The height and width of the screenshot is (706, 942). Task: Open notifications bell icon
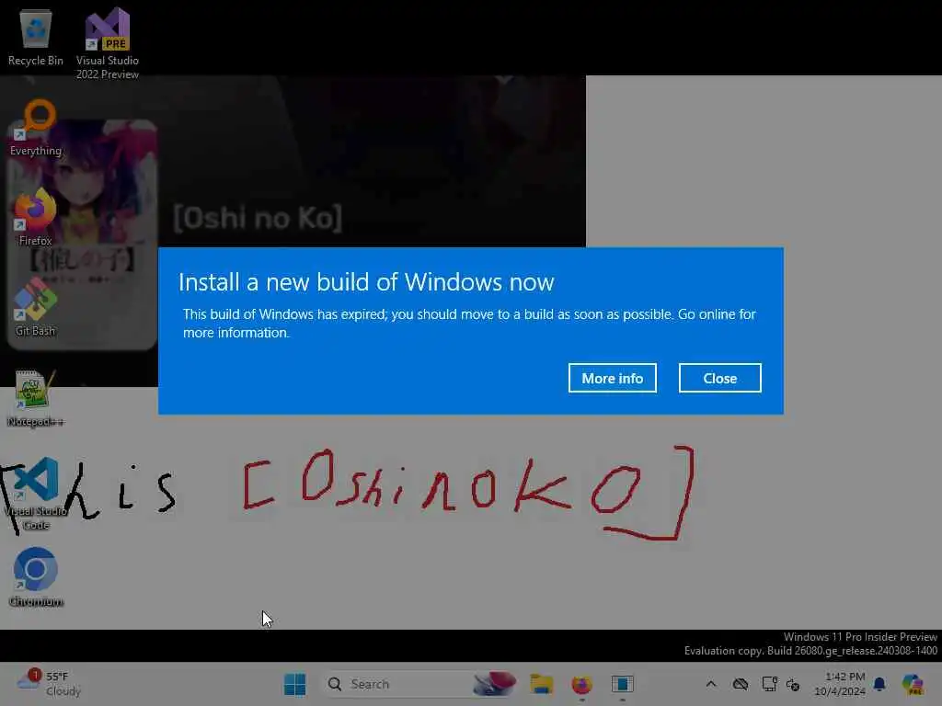coord(879,684)
